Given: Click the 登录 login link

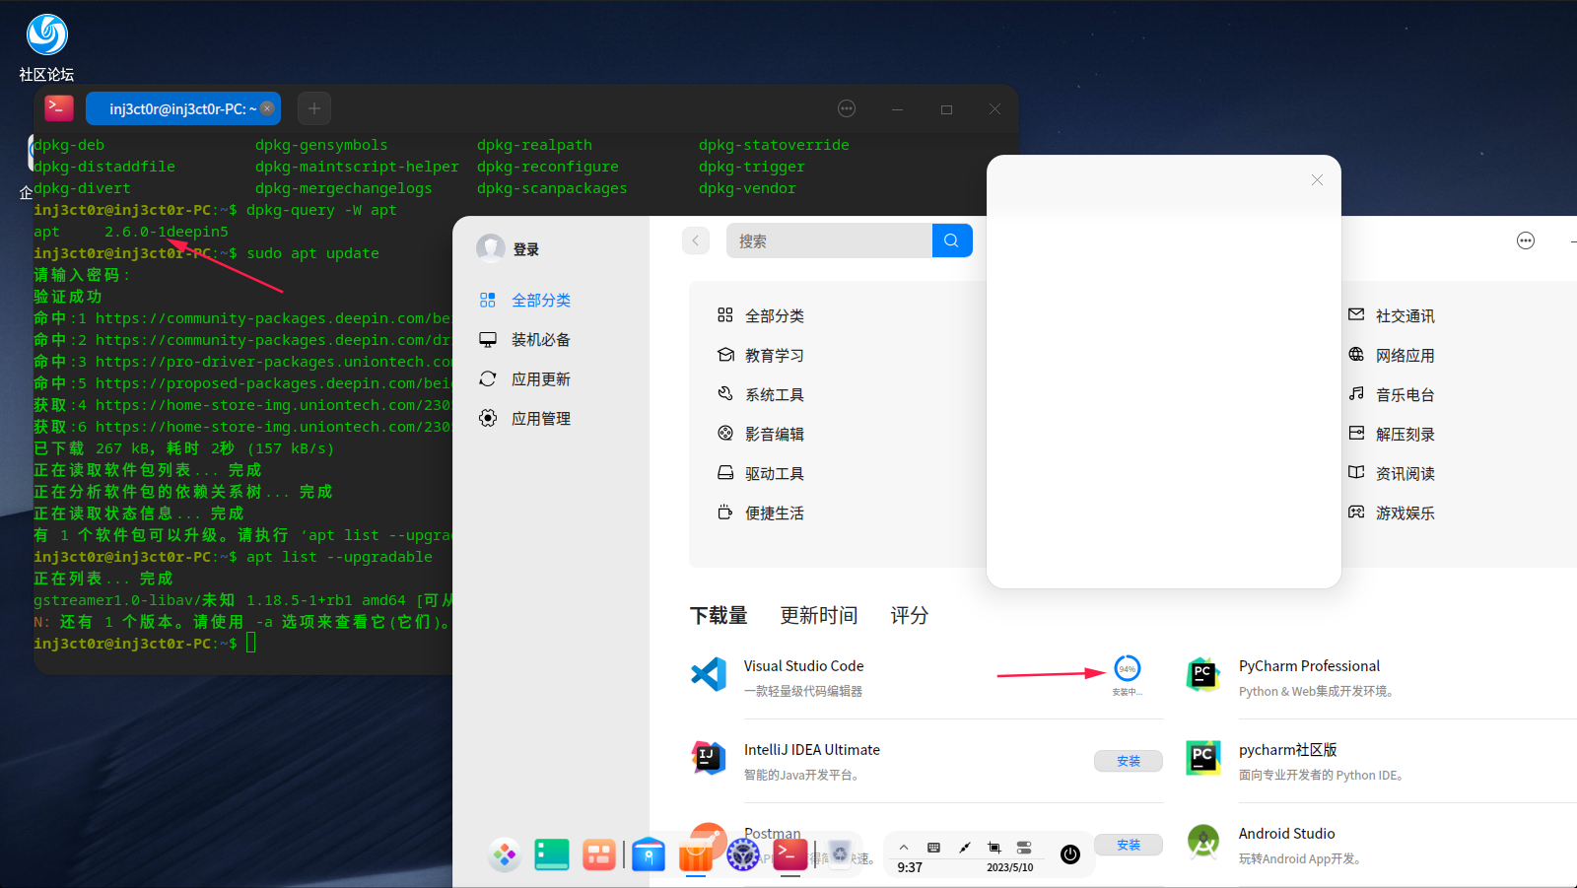Looking at the screenshot, I should [x=525, y=248].
